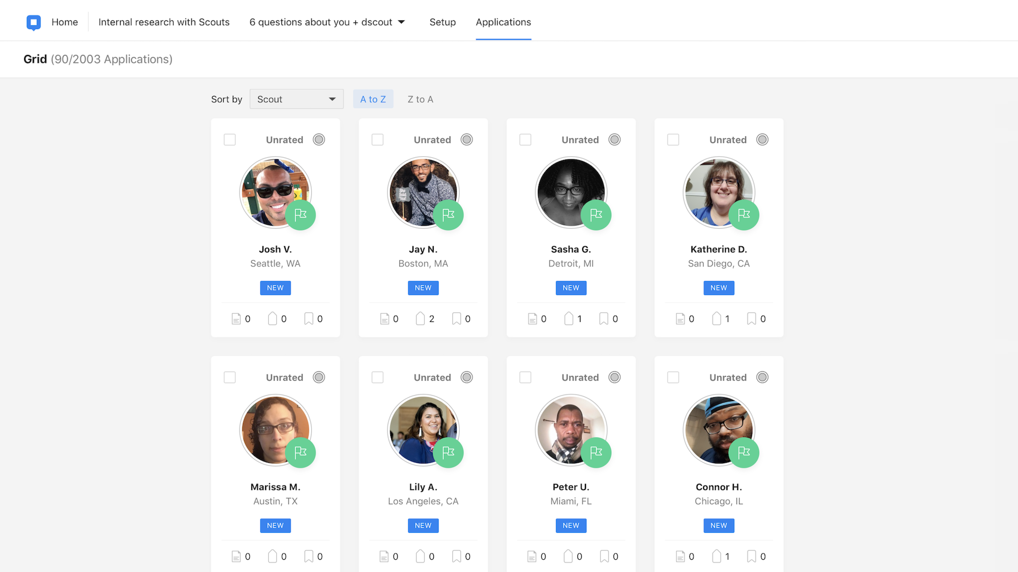The width and height of the screenshot is (1018, 572).
Task: Check the box on Peter U.'s card
Action: tap(525, 377)
